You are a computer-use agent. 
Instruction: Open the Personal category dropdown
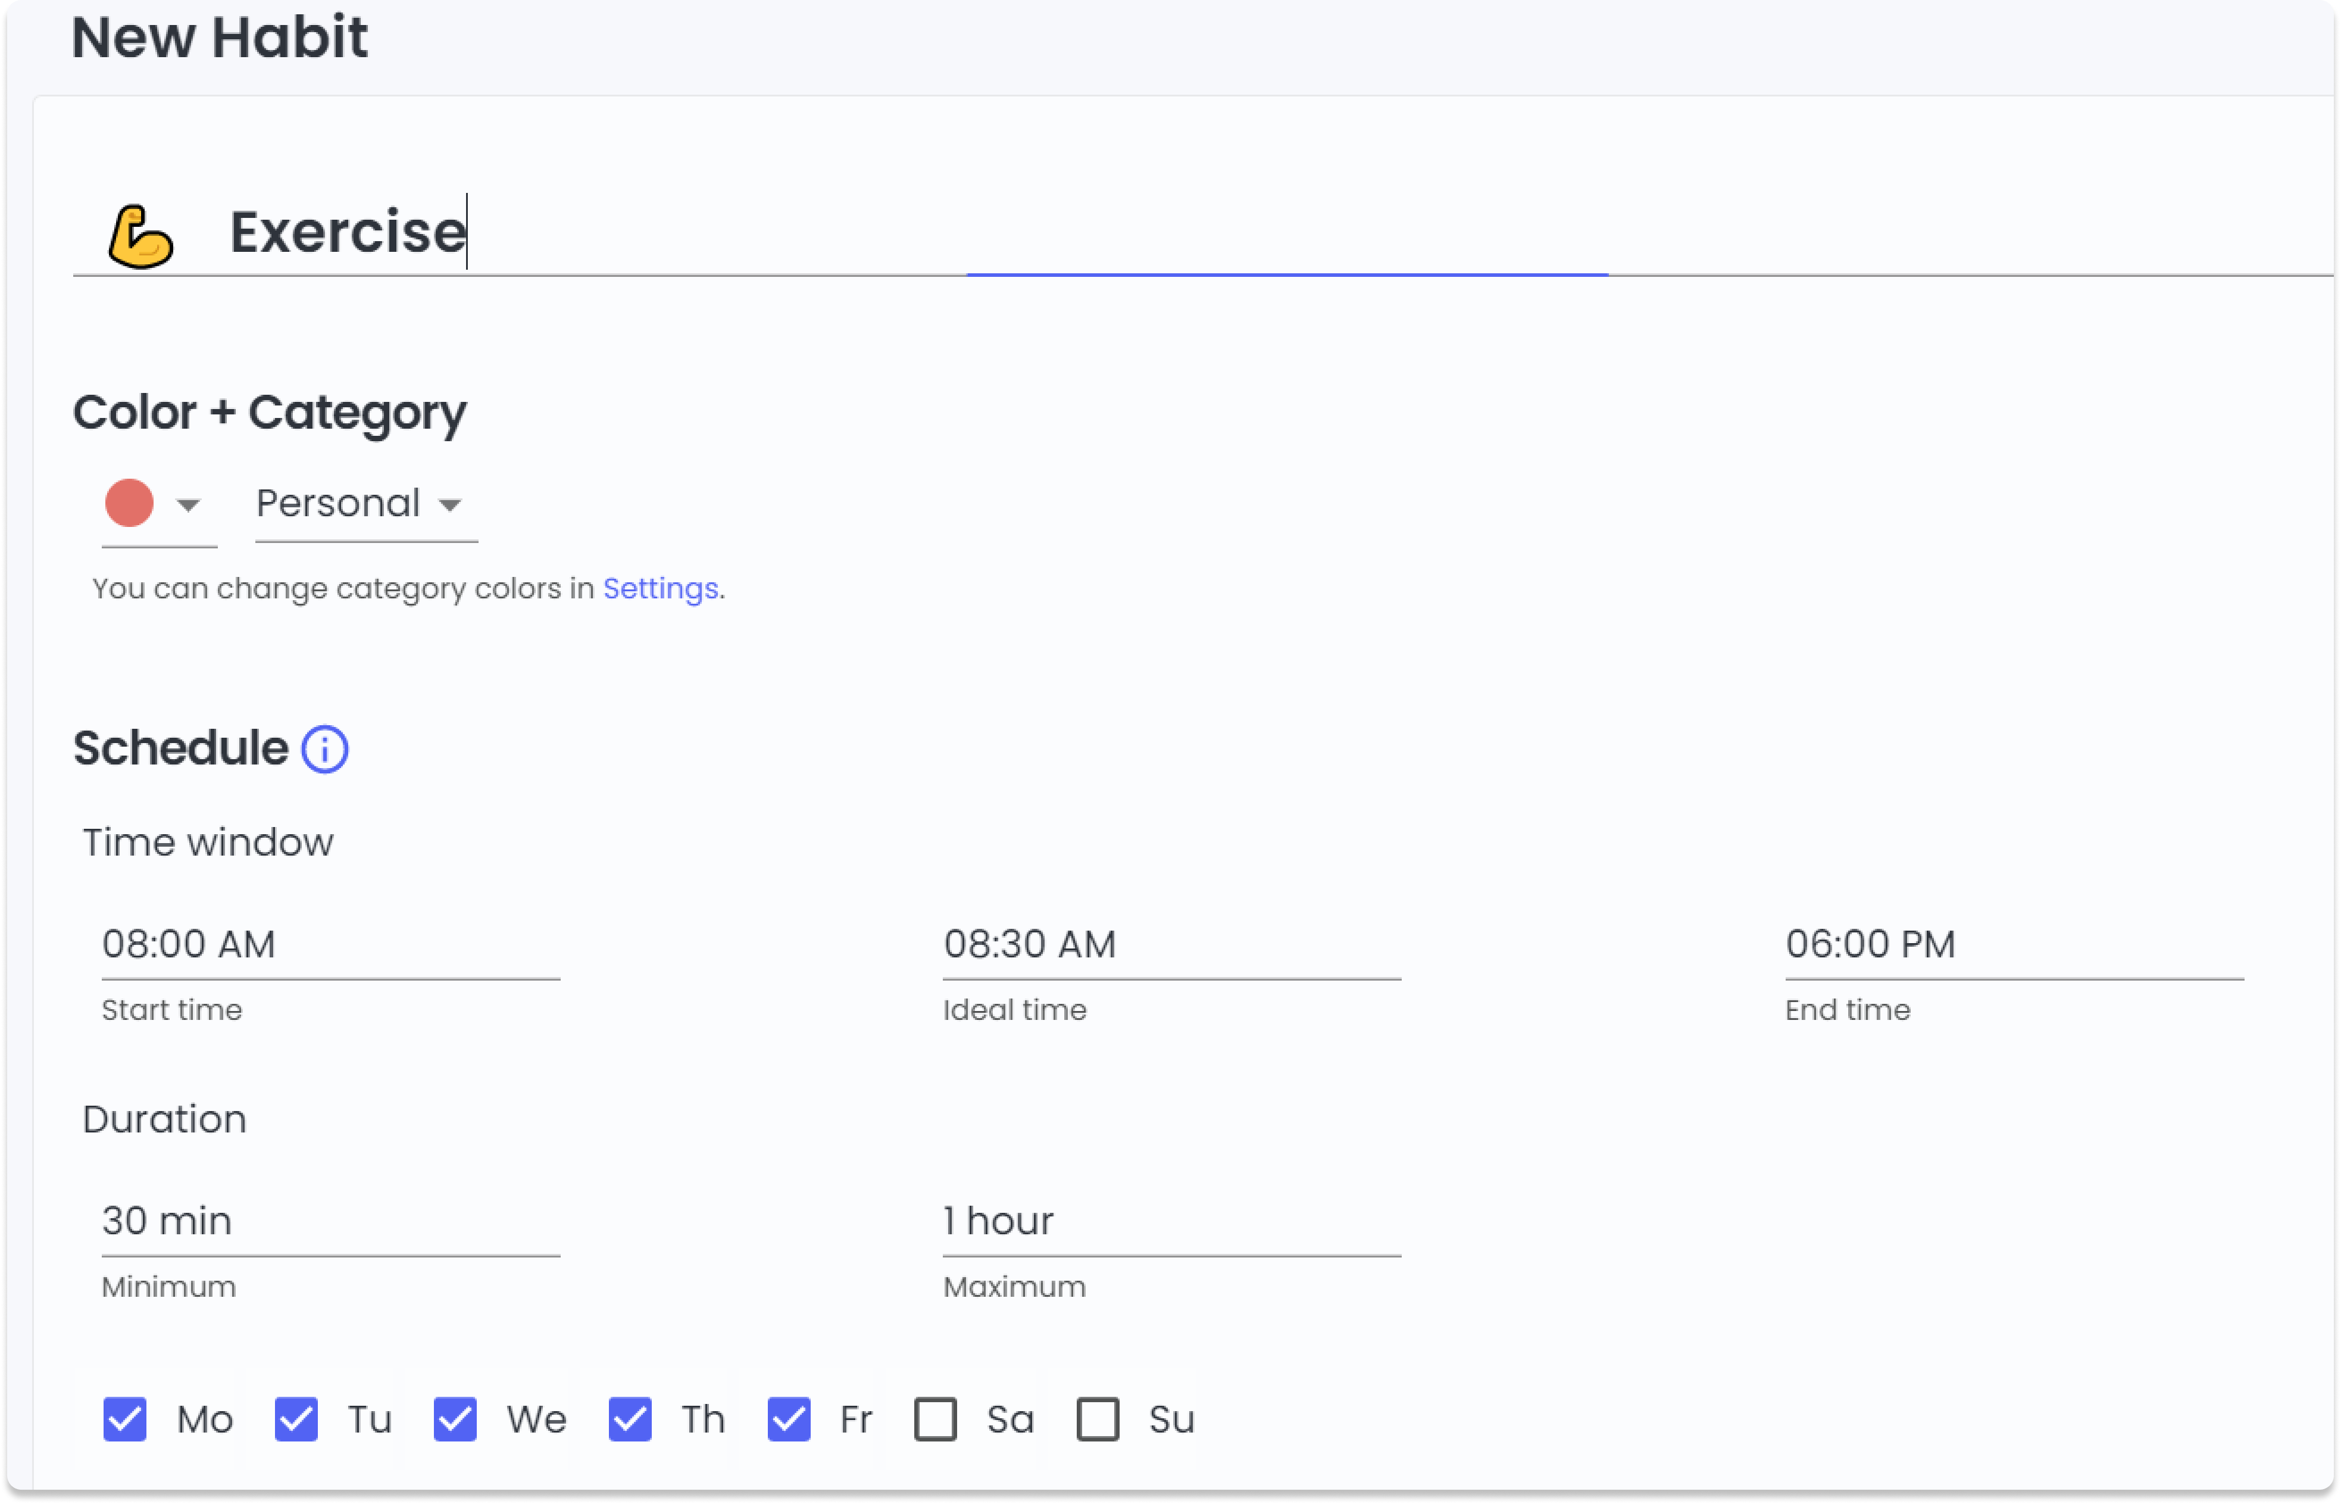point(449,505)
